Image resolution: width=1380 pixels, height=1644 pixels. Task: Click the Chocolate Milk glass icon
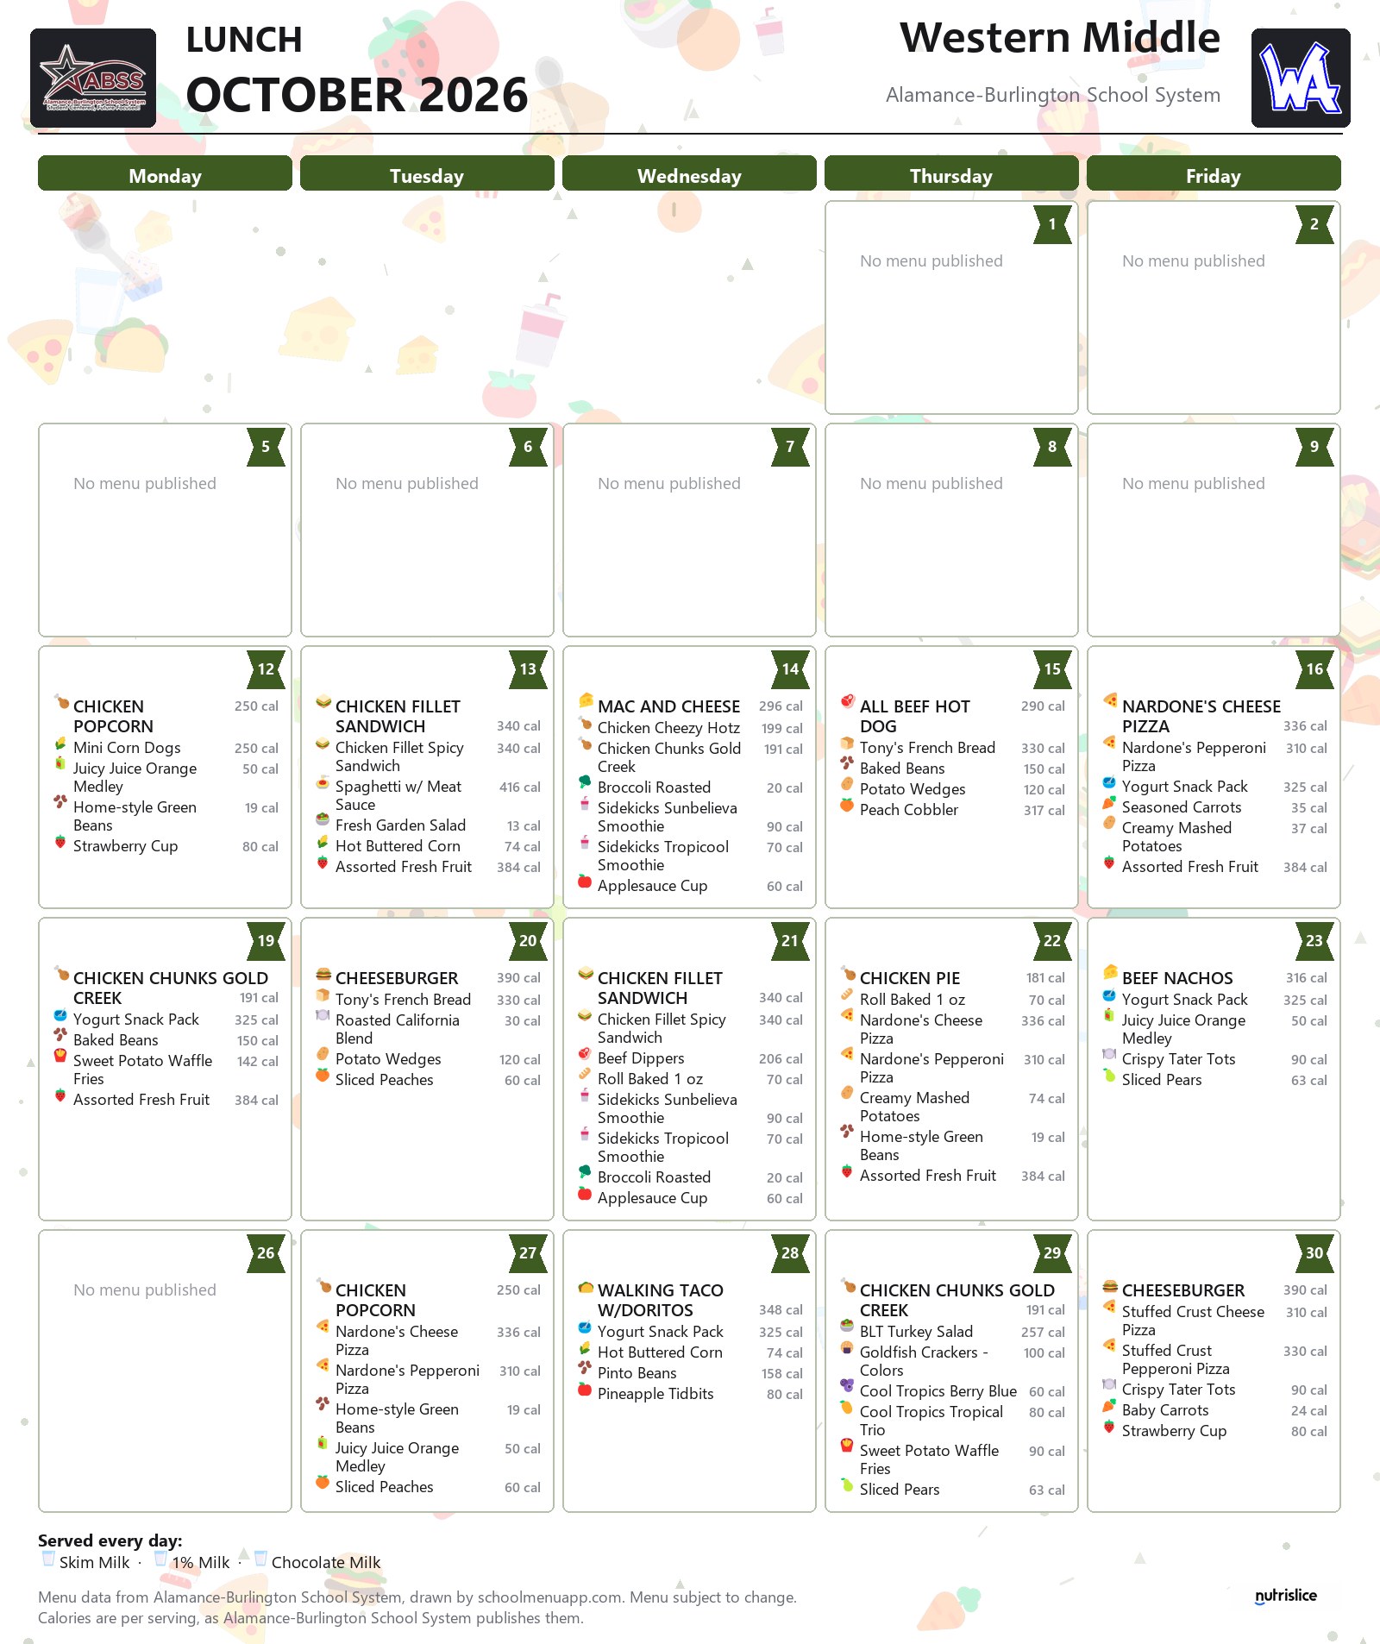[260, 1559]
